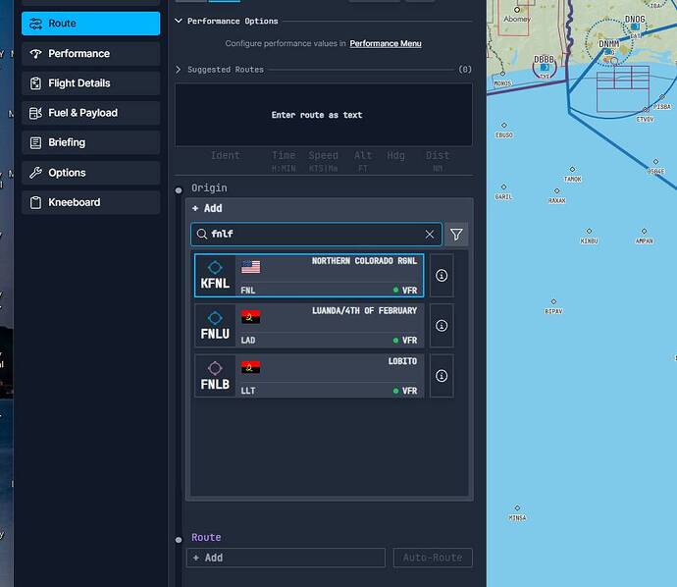Open the Performance sidebar item
The height and width of the screenshot is (587, 677).
[x=90, y=54]
